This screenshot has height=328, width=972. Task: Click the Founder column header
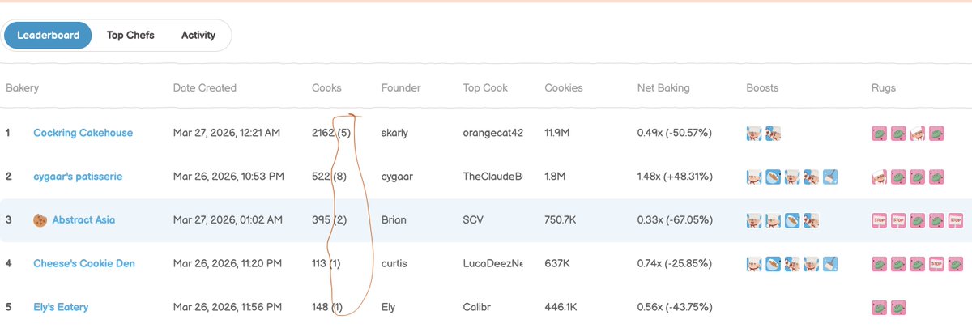pos(401,88)
